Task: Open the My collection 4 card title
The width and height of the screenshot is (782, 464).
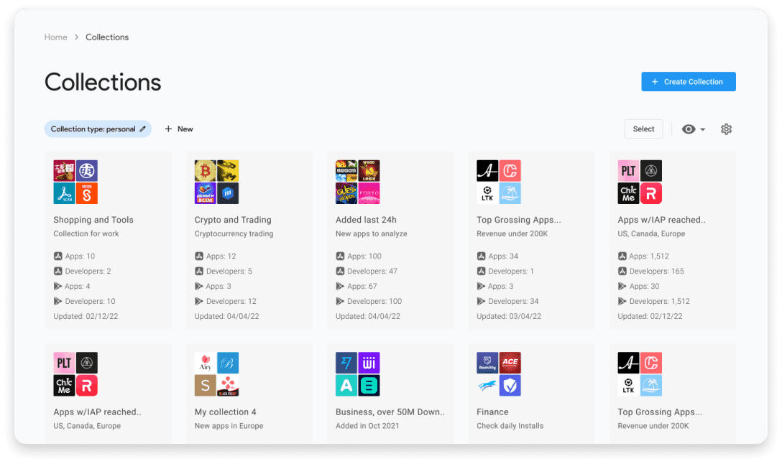Action: pyautogui.click(x=225, y=412)
